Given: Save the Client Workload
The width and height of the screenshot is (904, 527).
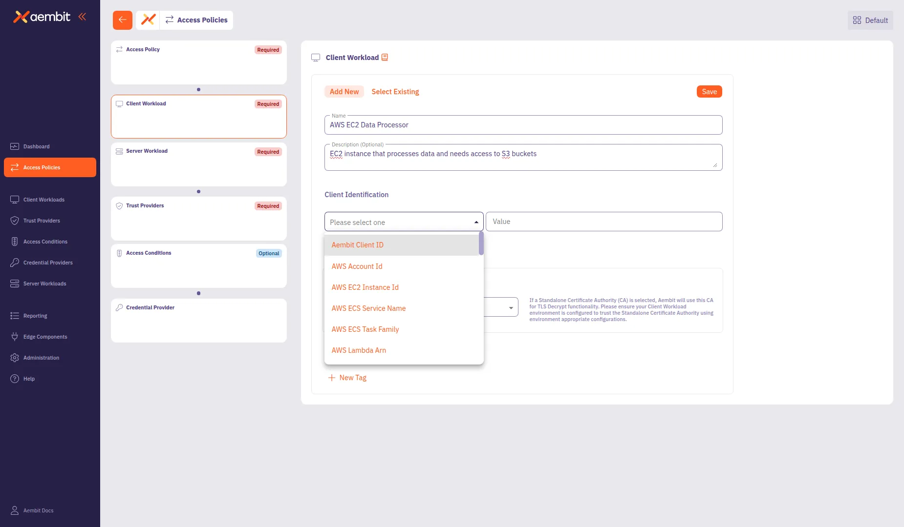Looking at the screenshot, I should click(709, 91).
